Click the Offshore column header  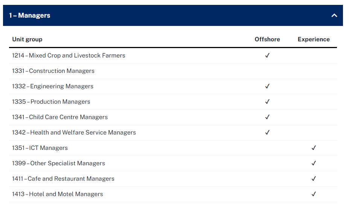(x=267, y=39)
